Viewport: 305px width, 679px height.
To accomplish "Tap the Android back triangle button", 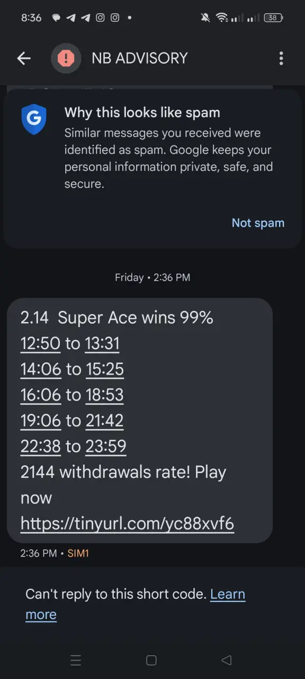I will [x=227, y=660].
